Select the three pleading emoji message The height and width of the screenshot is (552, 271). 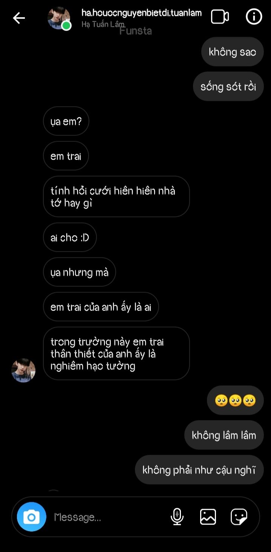235,400
